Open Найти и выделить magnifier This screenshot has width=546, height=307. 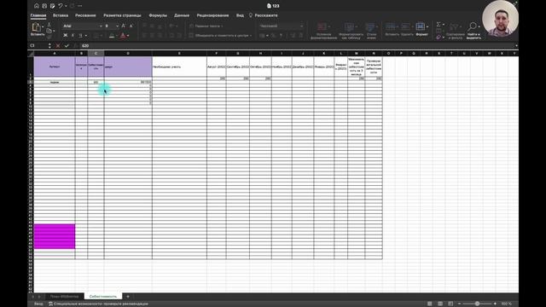point(473,31)
